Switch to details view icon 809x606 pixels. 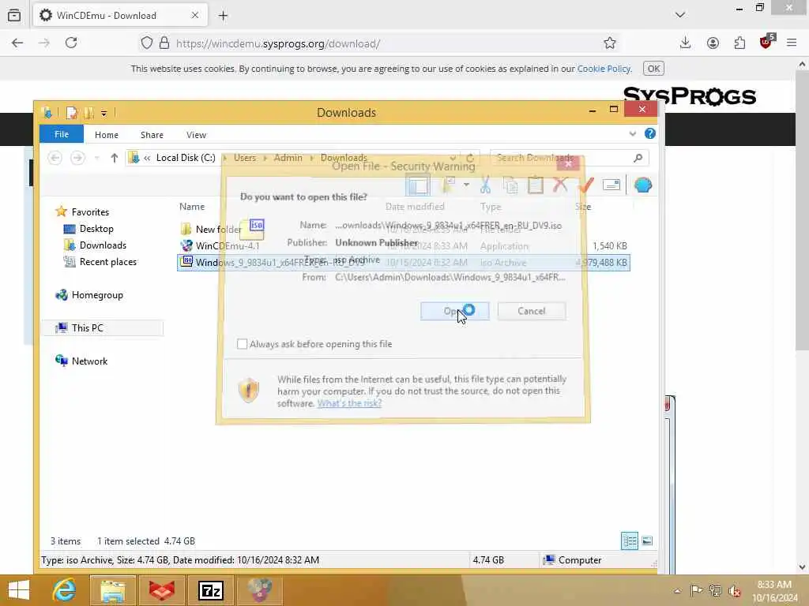coord(630,541)
